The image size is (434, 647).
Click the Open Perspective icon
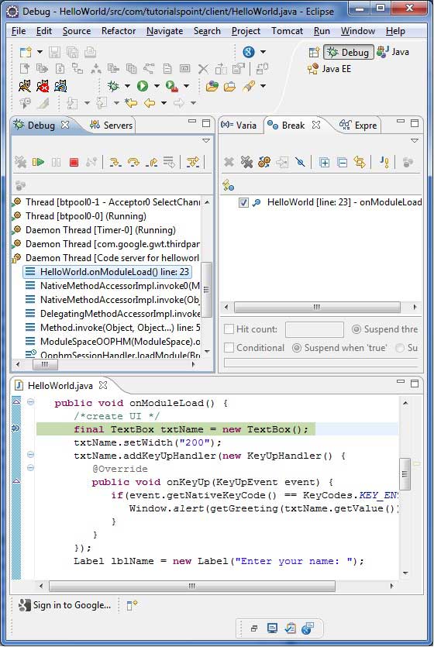[314, 53]
